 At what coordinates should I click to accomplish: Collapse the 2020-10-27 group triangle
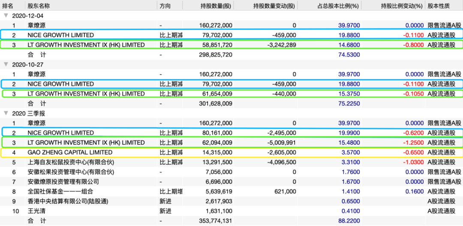pyautogui.click(x=6, y=65)
